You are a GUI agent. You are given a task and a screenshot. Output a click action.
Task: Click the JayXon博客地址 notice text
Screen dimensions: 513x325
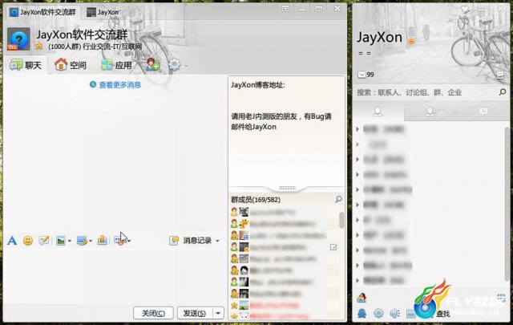coord(258,85)
